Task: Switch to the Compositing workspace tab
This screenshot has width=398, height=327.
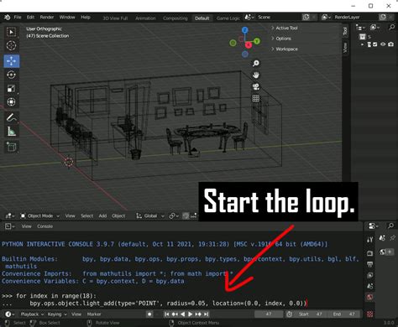Action: [x=175, y=18]
